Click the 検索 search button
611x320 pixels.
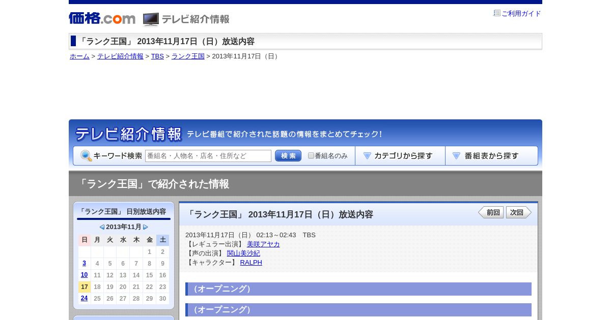tap(288, 156)
